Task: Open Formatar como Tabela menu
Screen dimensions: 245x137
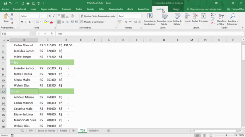Action: [165, 19]
